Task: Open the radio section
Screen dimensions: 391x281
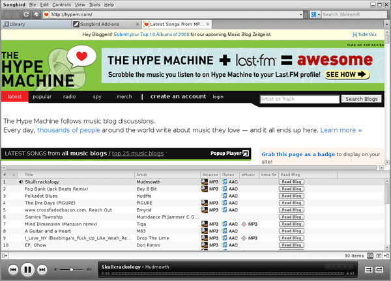Action: pos(69,96)
